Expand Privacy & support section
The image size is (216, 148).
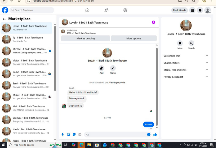(x=186, y=77)
